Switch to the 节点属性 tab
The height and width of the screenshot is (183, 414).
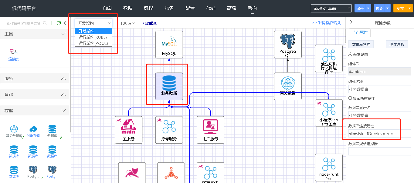tap(360, 33)
